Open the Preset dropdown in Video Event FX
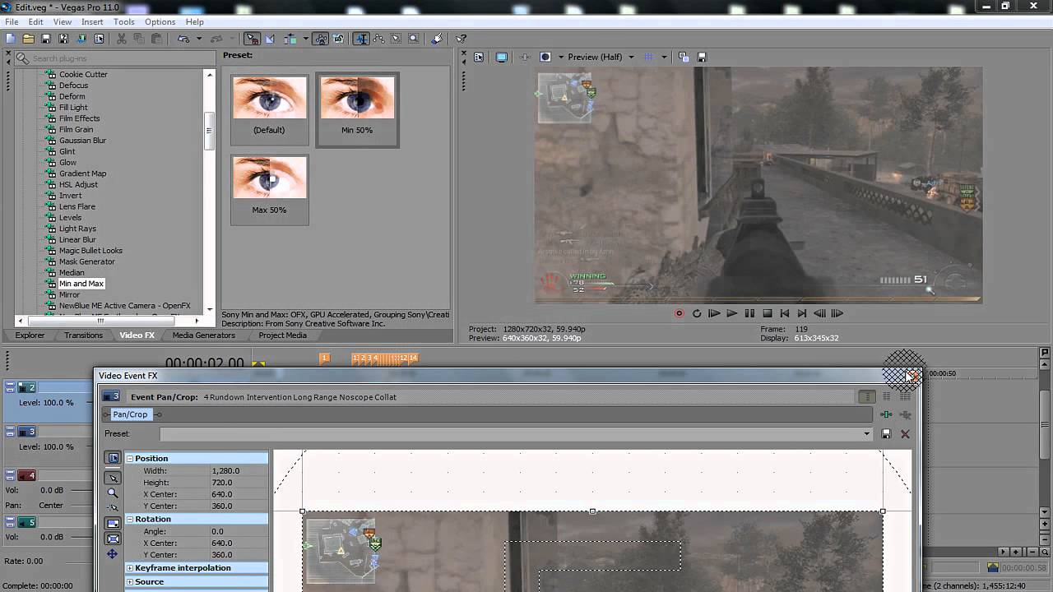 click(x=866, y=433)
